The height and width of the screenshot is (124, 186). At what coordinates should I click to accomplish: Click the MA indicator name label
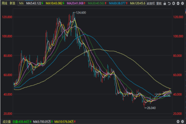click(x=21, y=3)
